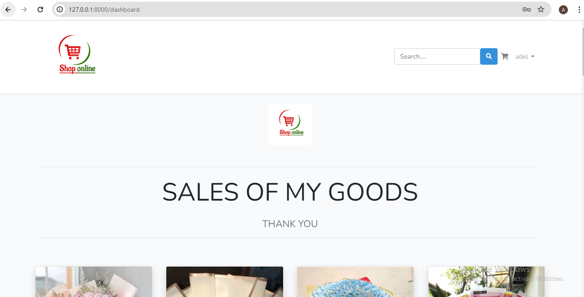Image resolution: width=584 pixels, height=297 pixels.
Task: Open the pink flower bouquet product image
Action: pyautogui.click(x=94, y=282)
